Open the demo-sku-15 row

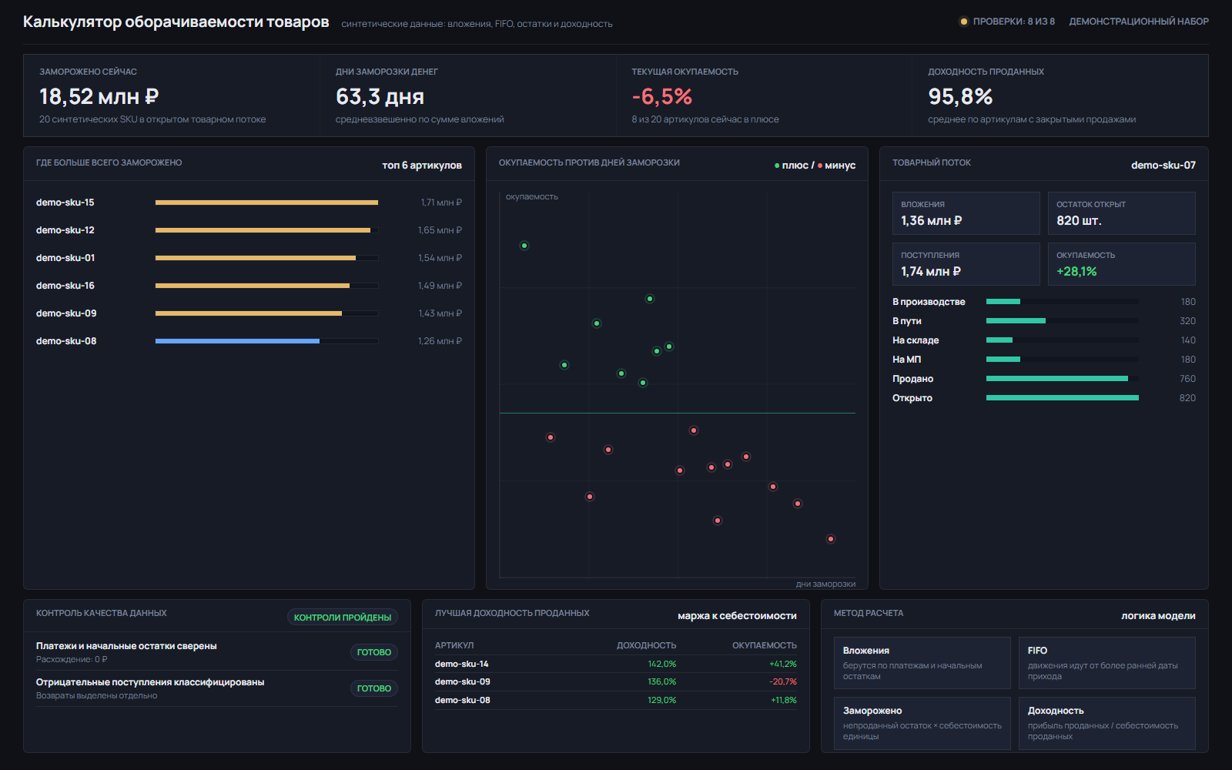[x=249, y=203]
